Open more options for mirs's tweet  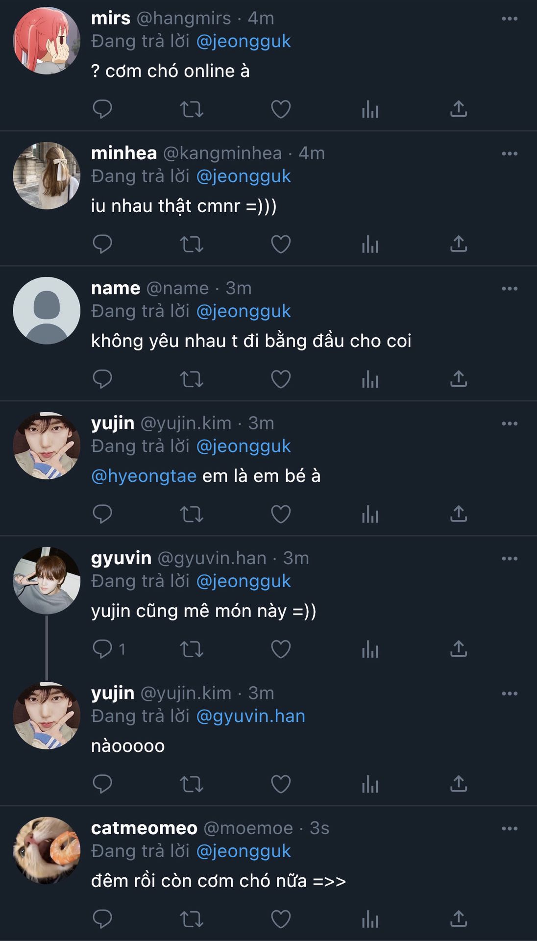point(510,19)
